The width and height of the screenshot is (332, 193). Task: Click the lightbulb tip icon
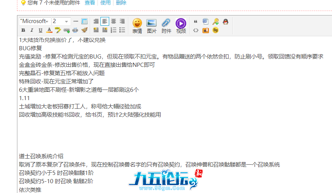(23, 3)
